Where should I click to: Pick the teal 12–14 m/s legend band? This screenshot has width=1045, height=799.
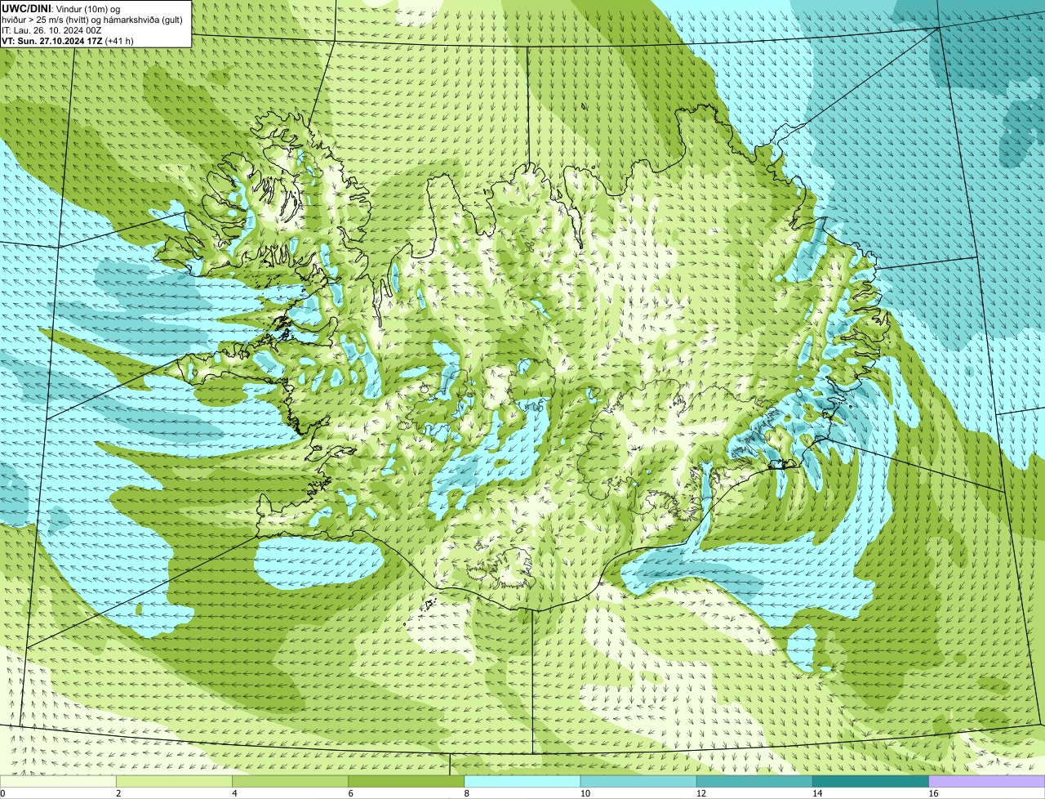tap(755, 782)
